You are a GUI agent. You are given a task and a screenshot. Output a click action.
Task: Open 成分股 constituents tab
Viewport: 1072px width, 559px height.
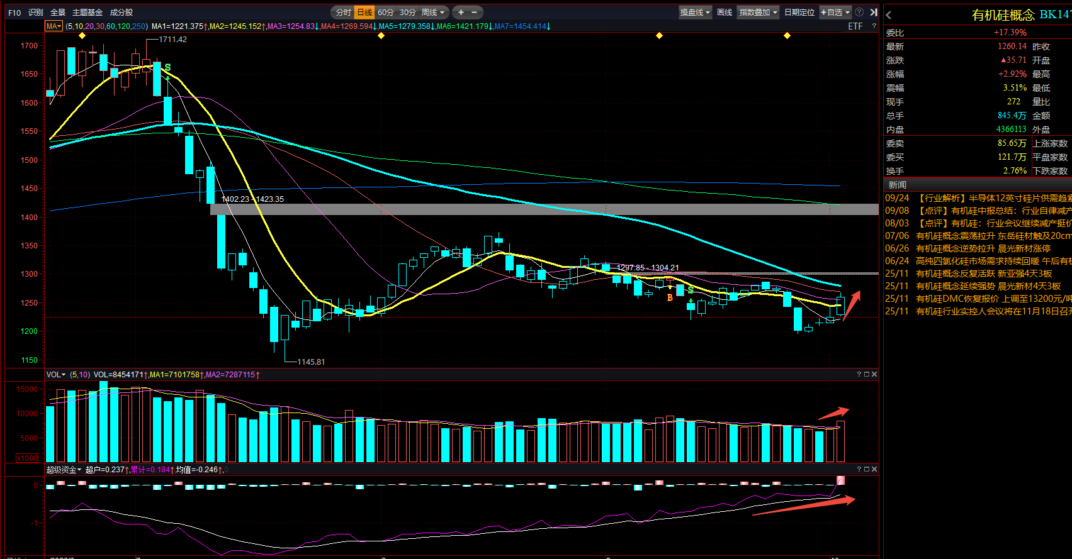[x=121, y=12]
